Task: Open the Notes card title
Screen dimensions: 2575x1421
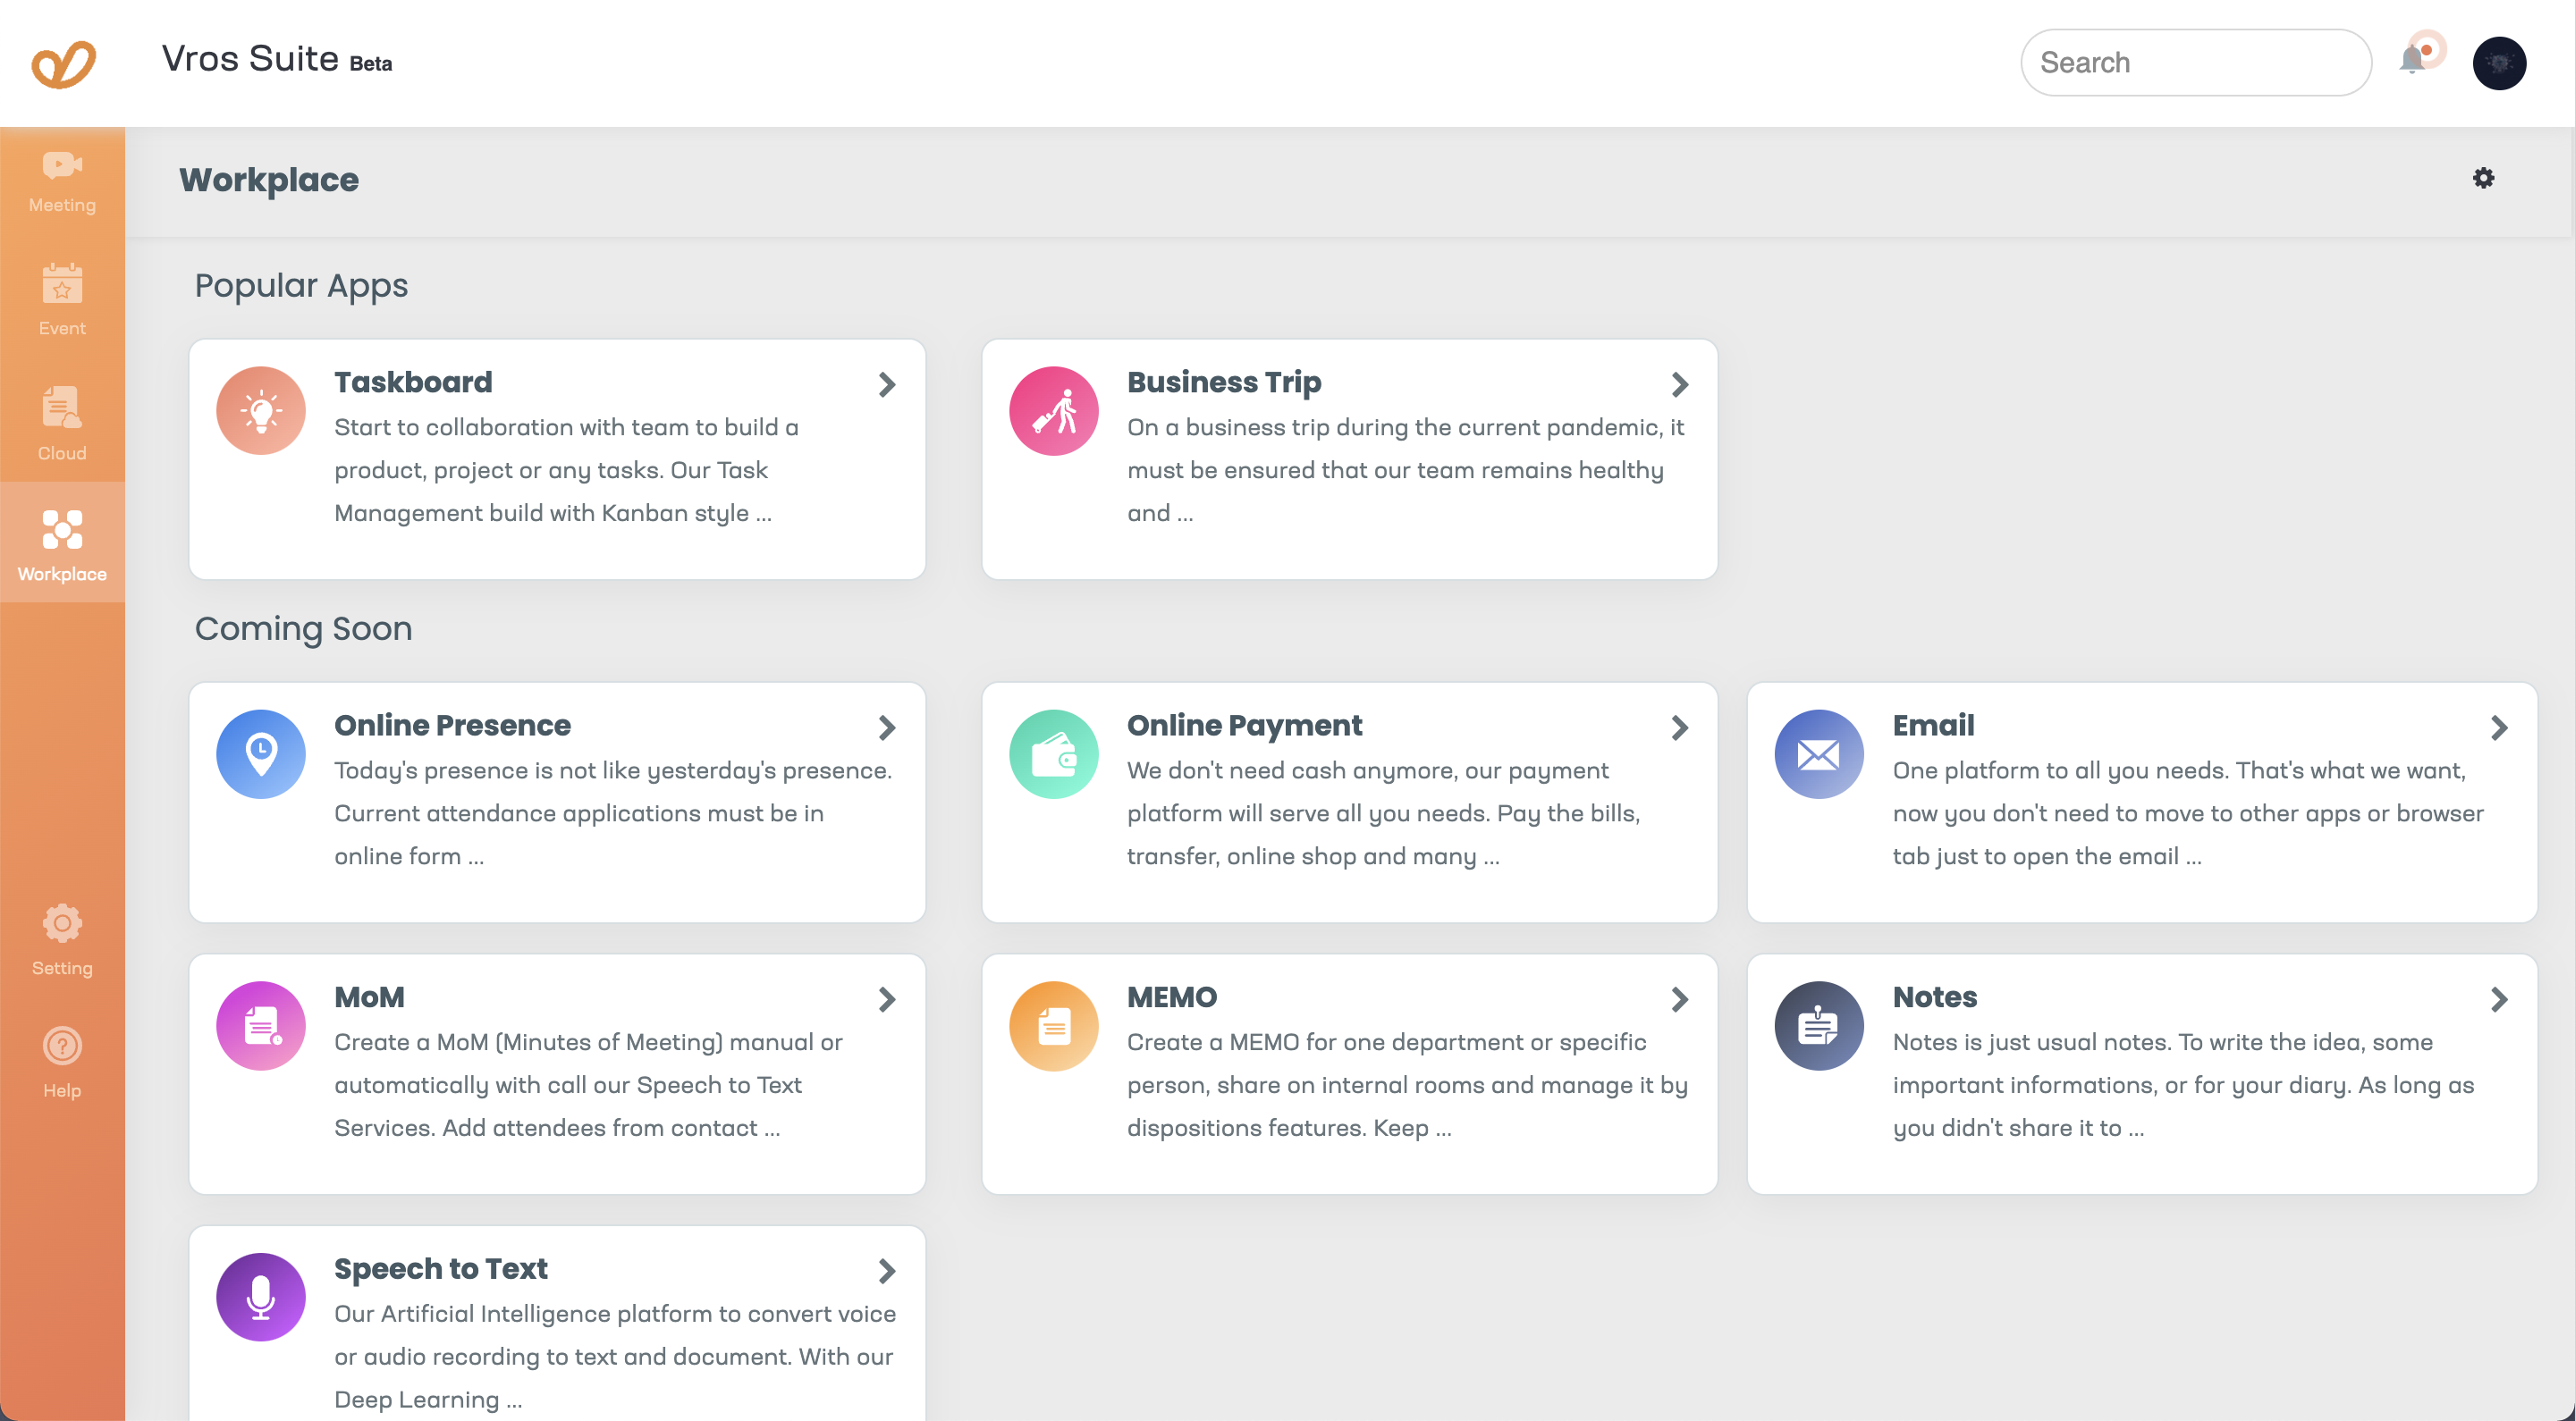Action: click(1934, 997)
